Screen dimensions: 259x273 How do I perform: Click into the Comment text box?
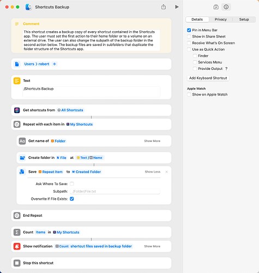pos(91,40)
